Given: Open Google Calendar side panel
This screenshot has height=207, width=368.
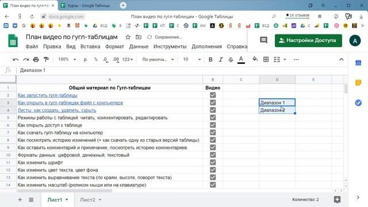Looking at the screenshot, I should [x=358, y=63].
